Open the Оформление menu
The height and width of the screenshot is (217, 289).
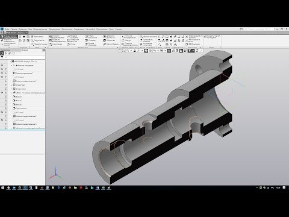click(x=54, y=29)
